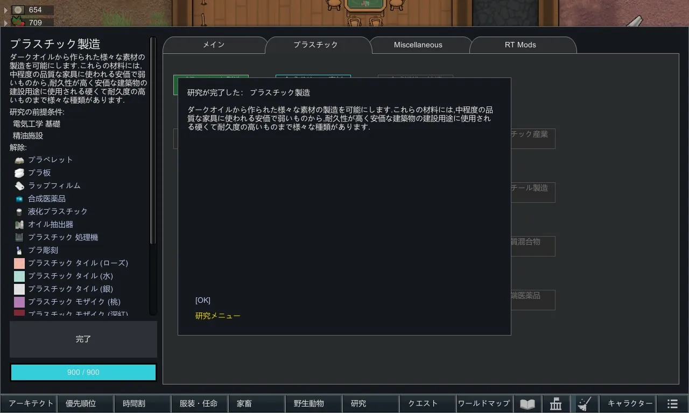Screen dimensions: 689x413
Task: Click the プラペレット item icon
Action: point(19,160)
